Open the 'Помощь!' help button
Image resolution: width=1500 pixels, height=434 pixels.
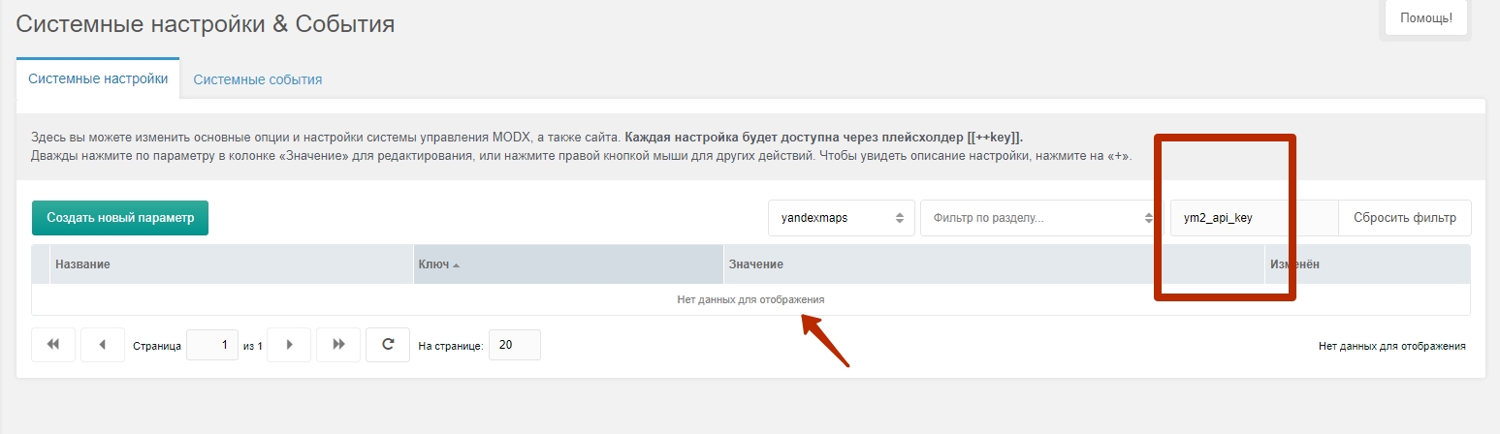click(1425, 18)
